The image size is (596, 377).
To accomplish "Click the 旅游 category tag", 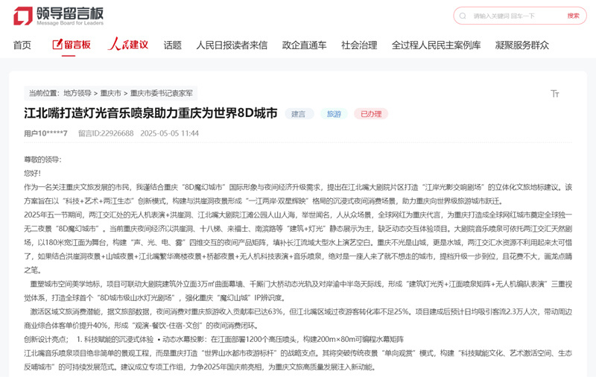I will (334, 114).
